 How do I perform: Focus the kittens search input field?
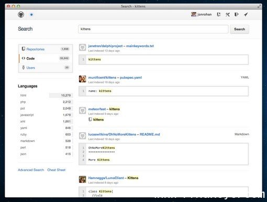(x=153, y=29)
